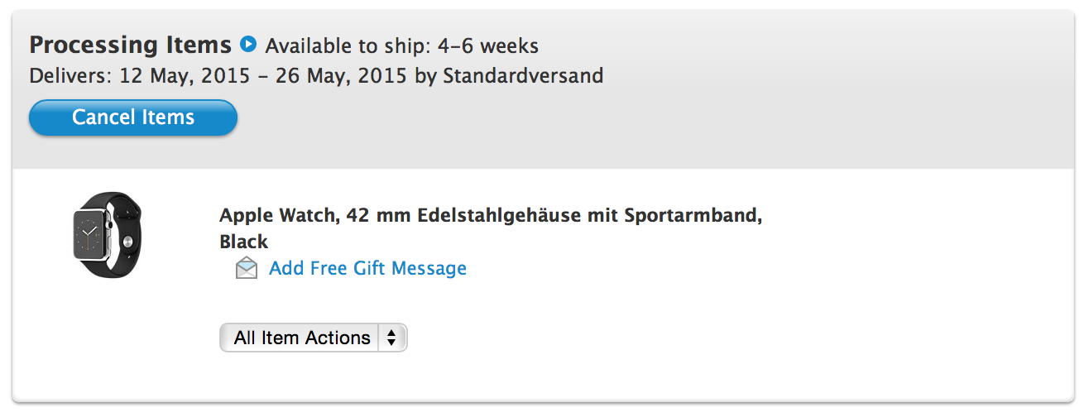Viewport: 1089px width, 417px height.
Task: Click the Delivers date range line
Action: coord(316,76)
